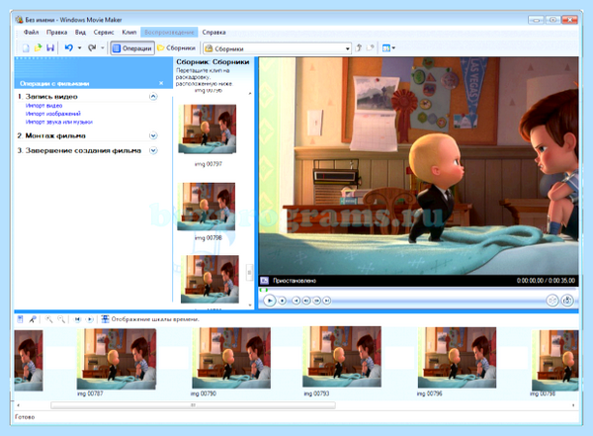Click the preview seek bar handle
The height and width of the screenshot is (436, 593).
click(x=264, y=290)
